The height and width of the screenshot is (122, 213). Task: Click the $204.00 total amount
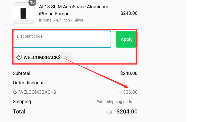(x=127, y=112)
